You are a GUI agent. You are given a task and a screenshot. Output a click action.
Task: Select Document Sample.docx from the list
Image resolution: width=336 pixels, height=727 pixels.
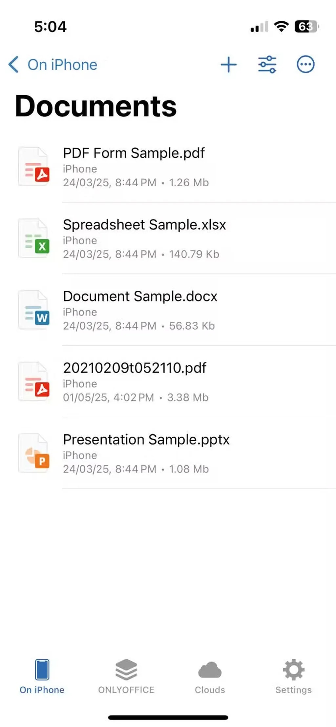pos(140,296)
